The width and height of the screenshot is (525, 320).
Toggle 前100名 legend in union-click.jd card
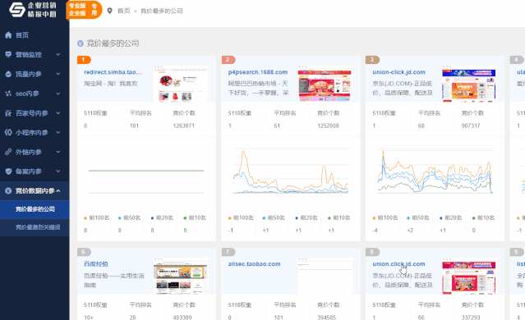click(x=385, y=218)
